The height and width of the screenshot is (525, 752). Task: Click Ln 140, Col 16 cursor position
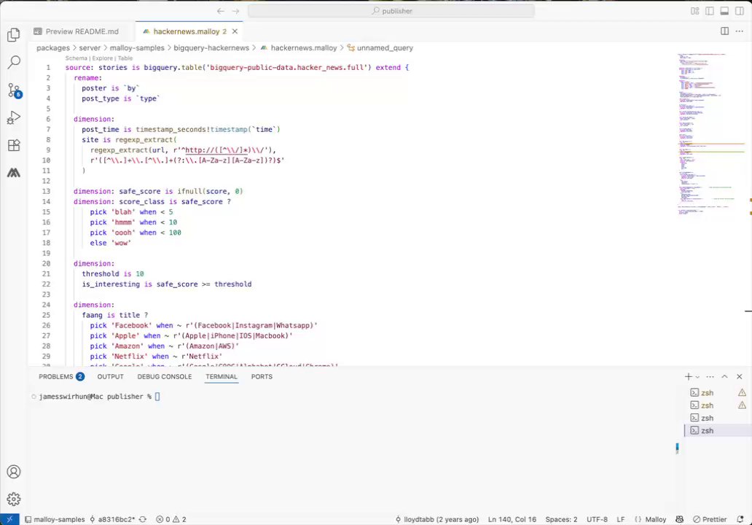(x=512, y=519)
